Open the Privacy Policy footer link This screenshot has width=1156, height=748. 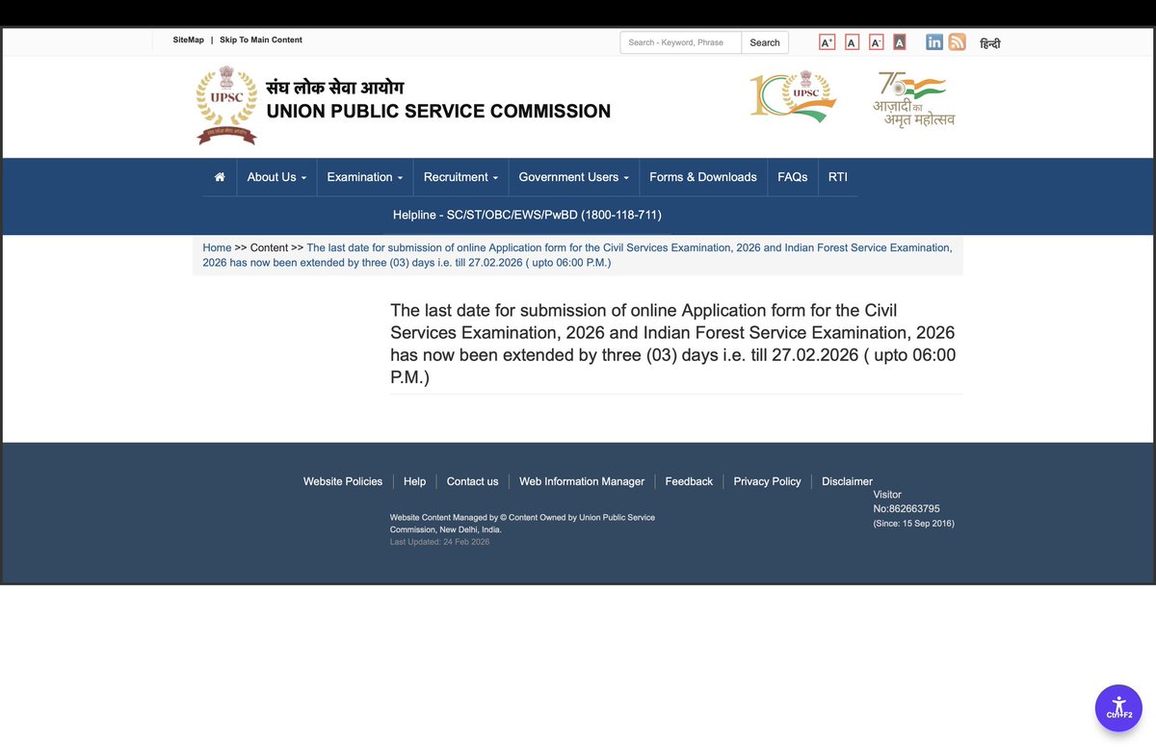[767, 481]
